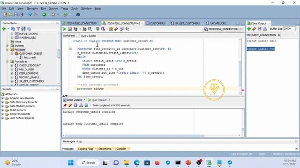Clear Dbms Output with the eraser icon

(254, 29)
